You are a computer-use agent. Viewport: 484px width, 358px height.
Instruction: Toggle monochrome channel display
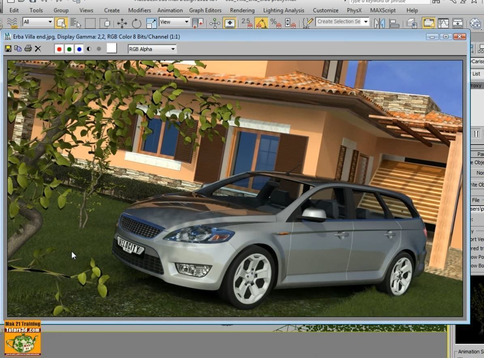(x=89, y=49)
